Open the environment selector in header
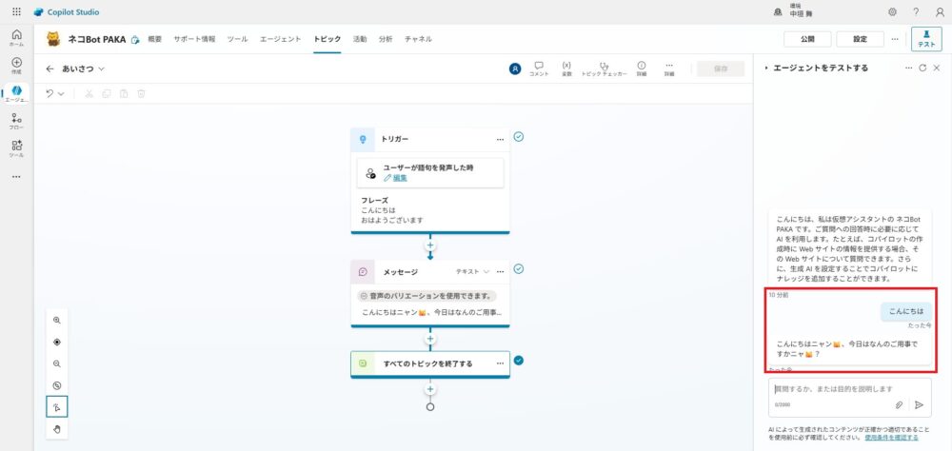Viewport: 952px width, 451px height. click(x=794, y=11)
